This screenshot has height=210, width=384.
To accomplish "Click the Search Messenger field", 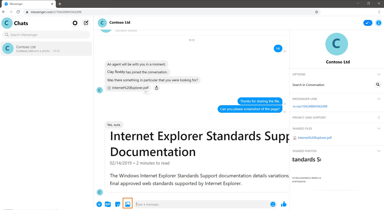I will click(46, 34).
